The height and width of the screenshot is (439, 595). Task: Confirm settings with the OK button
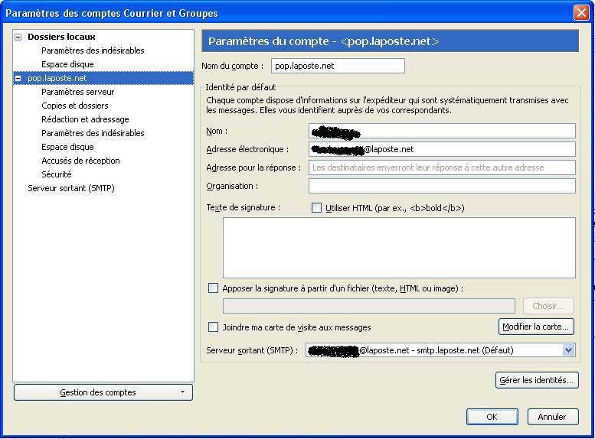coord(492,417)
